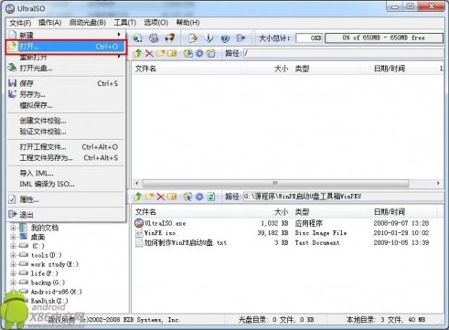Expand the tools(D:) drive node
This screenshot has height=330, width=449.
[x=13, y=255]
